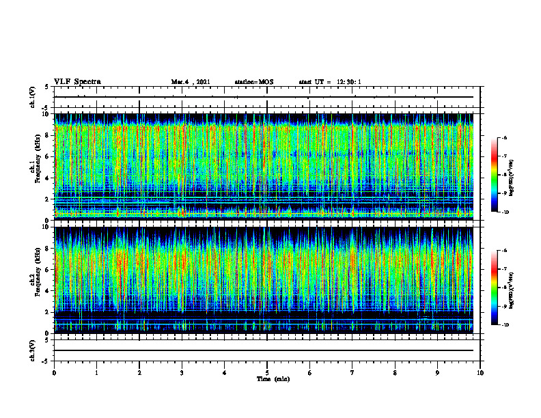
Task: Click time axis tick label '9'
Action: click(437, 373)
